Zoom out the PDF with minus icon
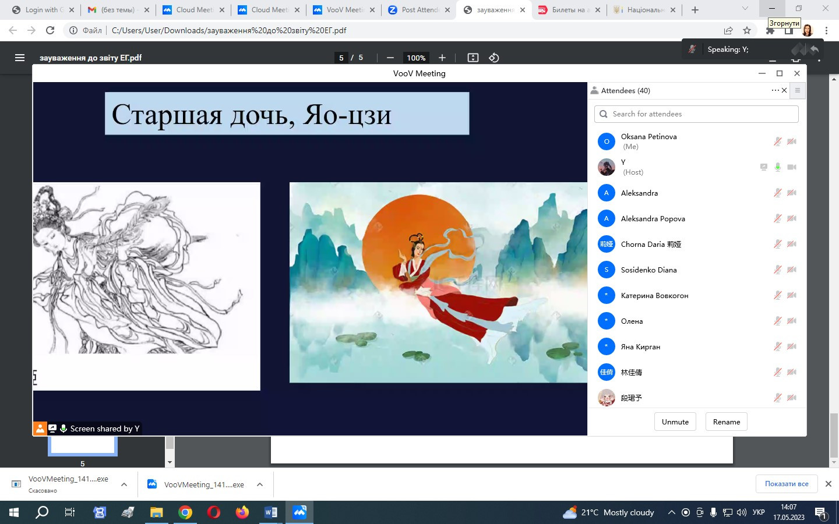This screenshot has width=839, height=524. coord(390,58)
